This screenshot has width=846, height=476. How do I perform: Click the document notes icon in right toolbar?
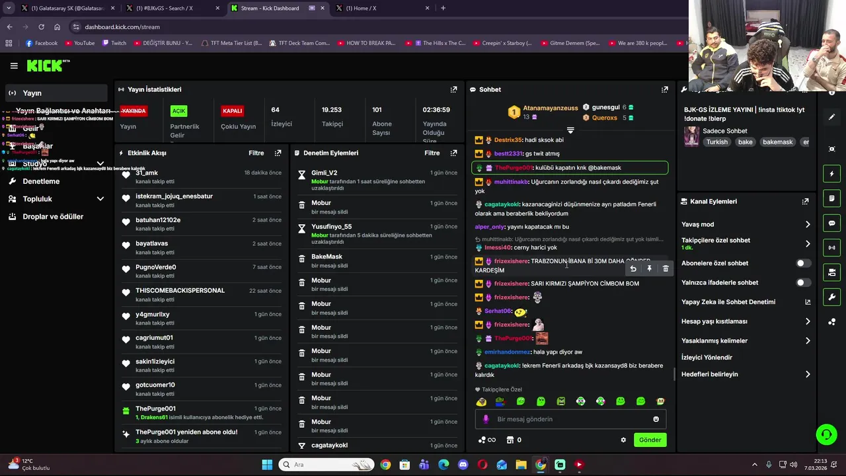coord(831,198)
